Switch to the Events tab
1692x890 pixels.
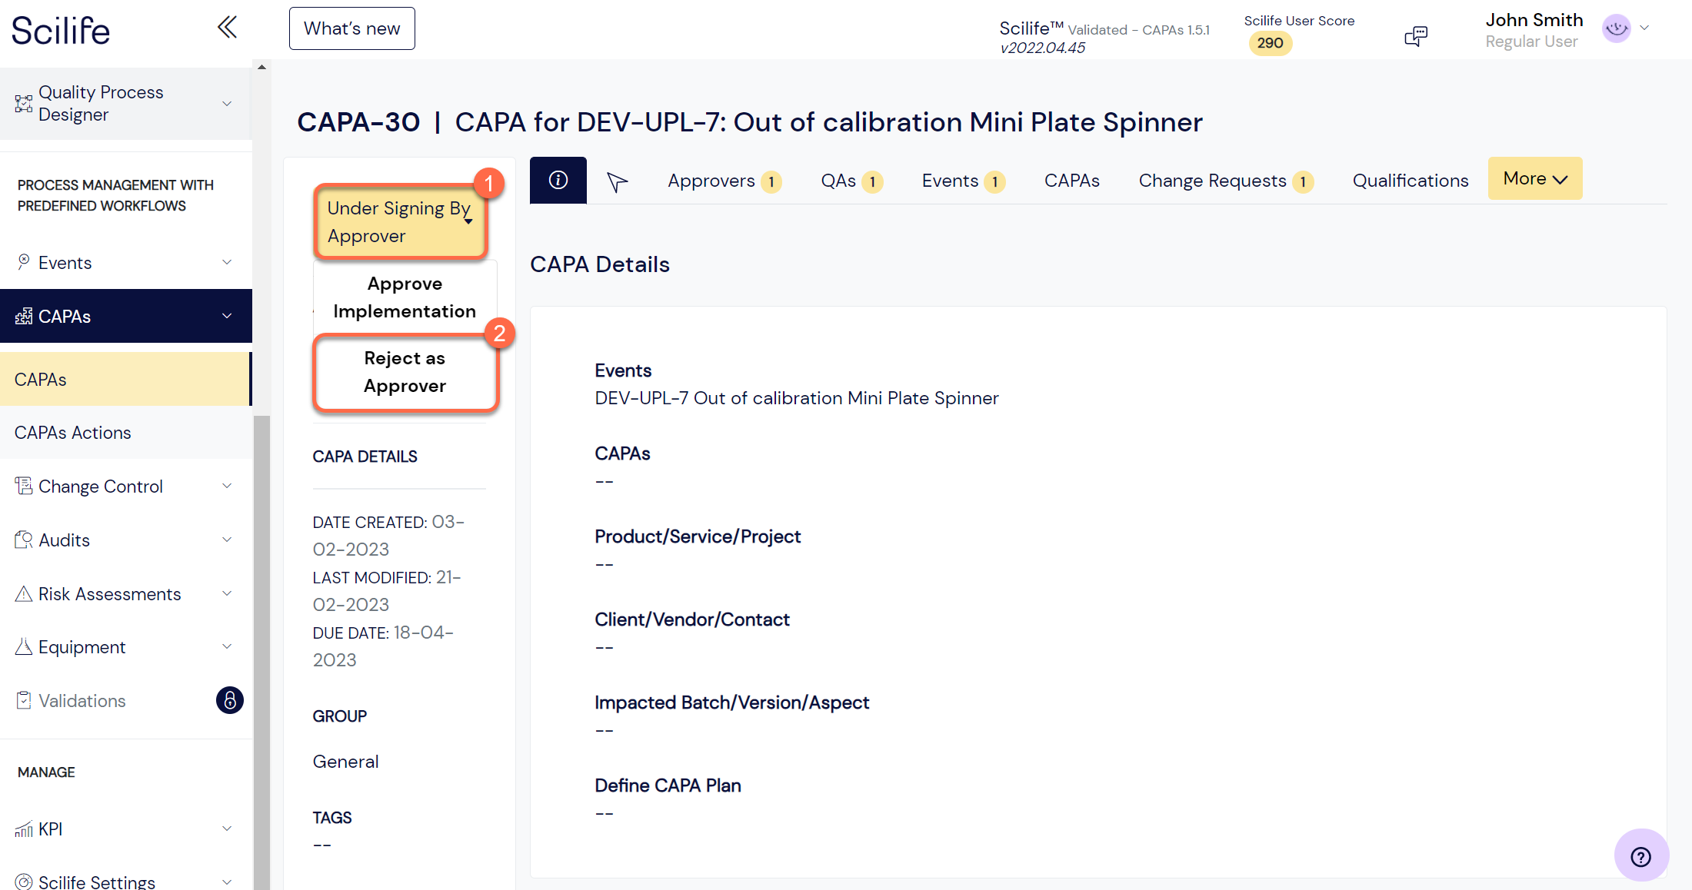click(x=963, y=181)
